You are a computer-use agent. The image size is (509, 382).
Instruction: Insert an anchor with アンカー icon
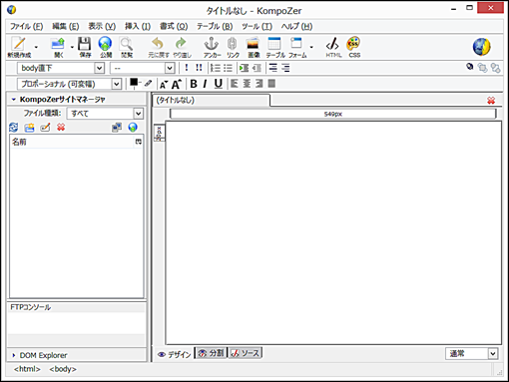coord(212,47)
